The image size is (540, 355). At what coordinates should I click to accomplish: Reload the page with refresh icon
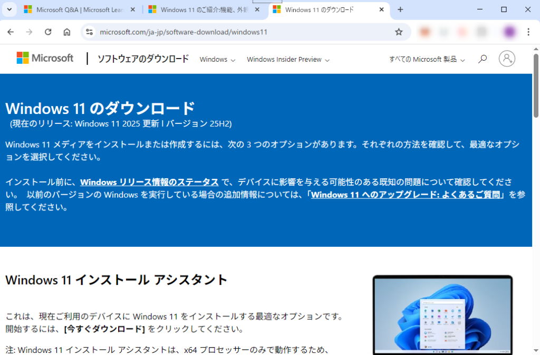click(x=48, y=32)
